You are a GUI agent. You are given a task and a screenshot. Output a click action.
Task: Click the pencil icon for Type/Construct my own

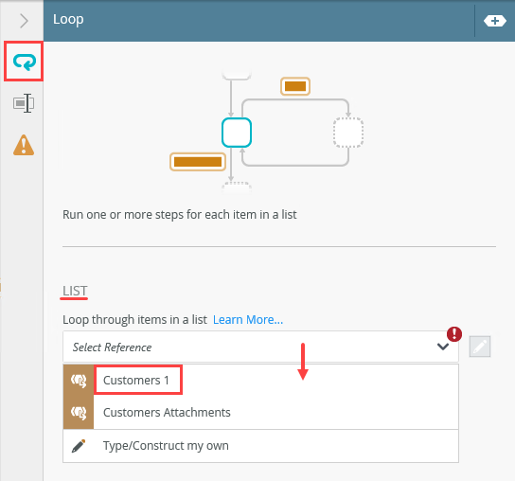click(x=79, y=446)
